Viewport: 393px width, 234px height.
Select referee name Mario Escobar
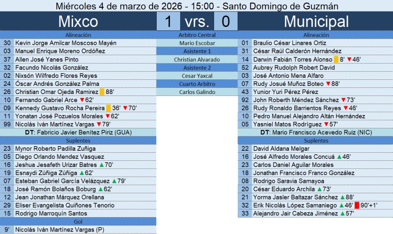click(x=197, y=43)
